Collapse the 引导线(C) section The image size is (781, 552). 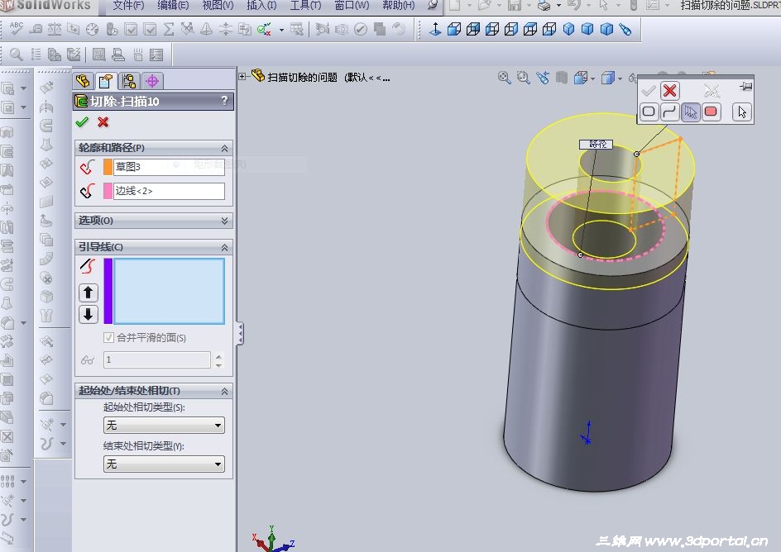point(224,247)
